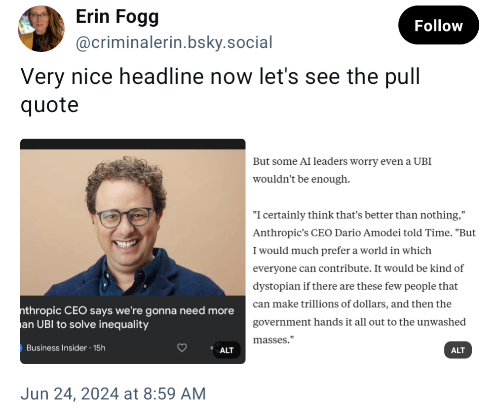The width and height of the screenshot is (497, 418).
Task: Show ALT text for the headline image
Action: point(227,350)
